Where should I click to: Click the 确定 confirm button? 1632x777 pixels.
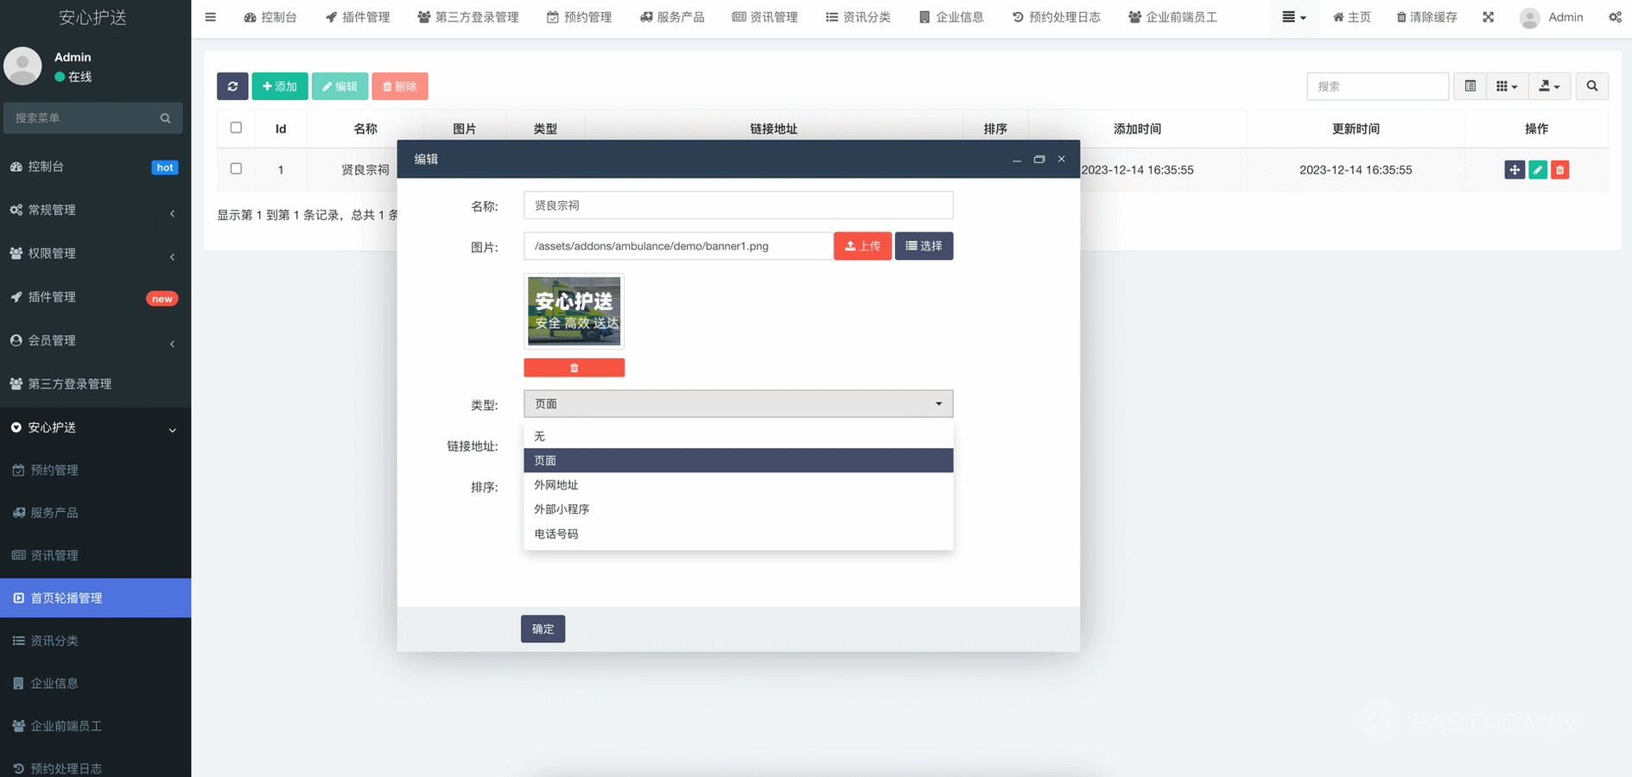coord(543,629)
